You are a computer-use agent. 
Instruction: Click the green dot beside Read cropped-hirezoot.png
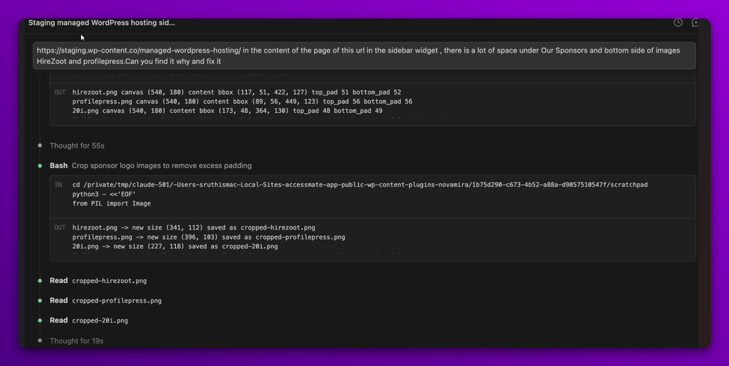(x=40, y=281)
